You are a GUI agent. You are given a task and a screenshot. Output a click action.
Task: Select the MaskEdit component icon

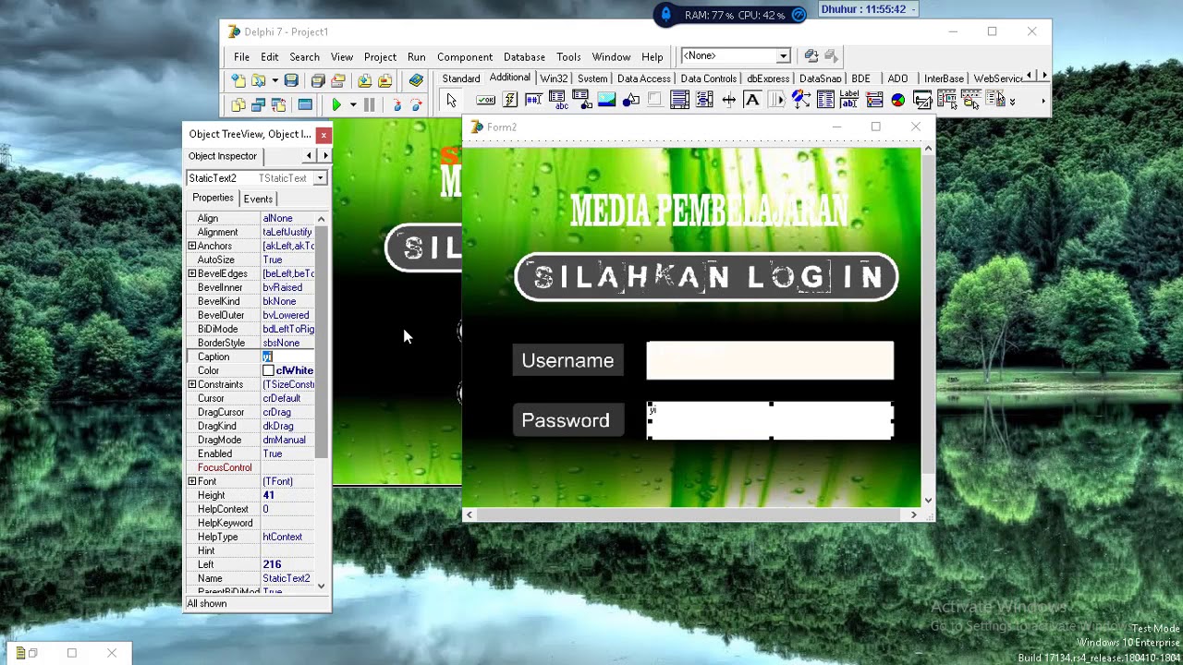tap(533, 100)
